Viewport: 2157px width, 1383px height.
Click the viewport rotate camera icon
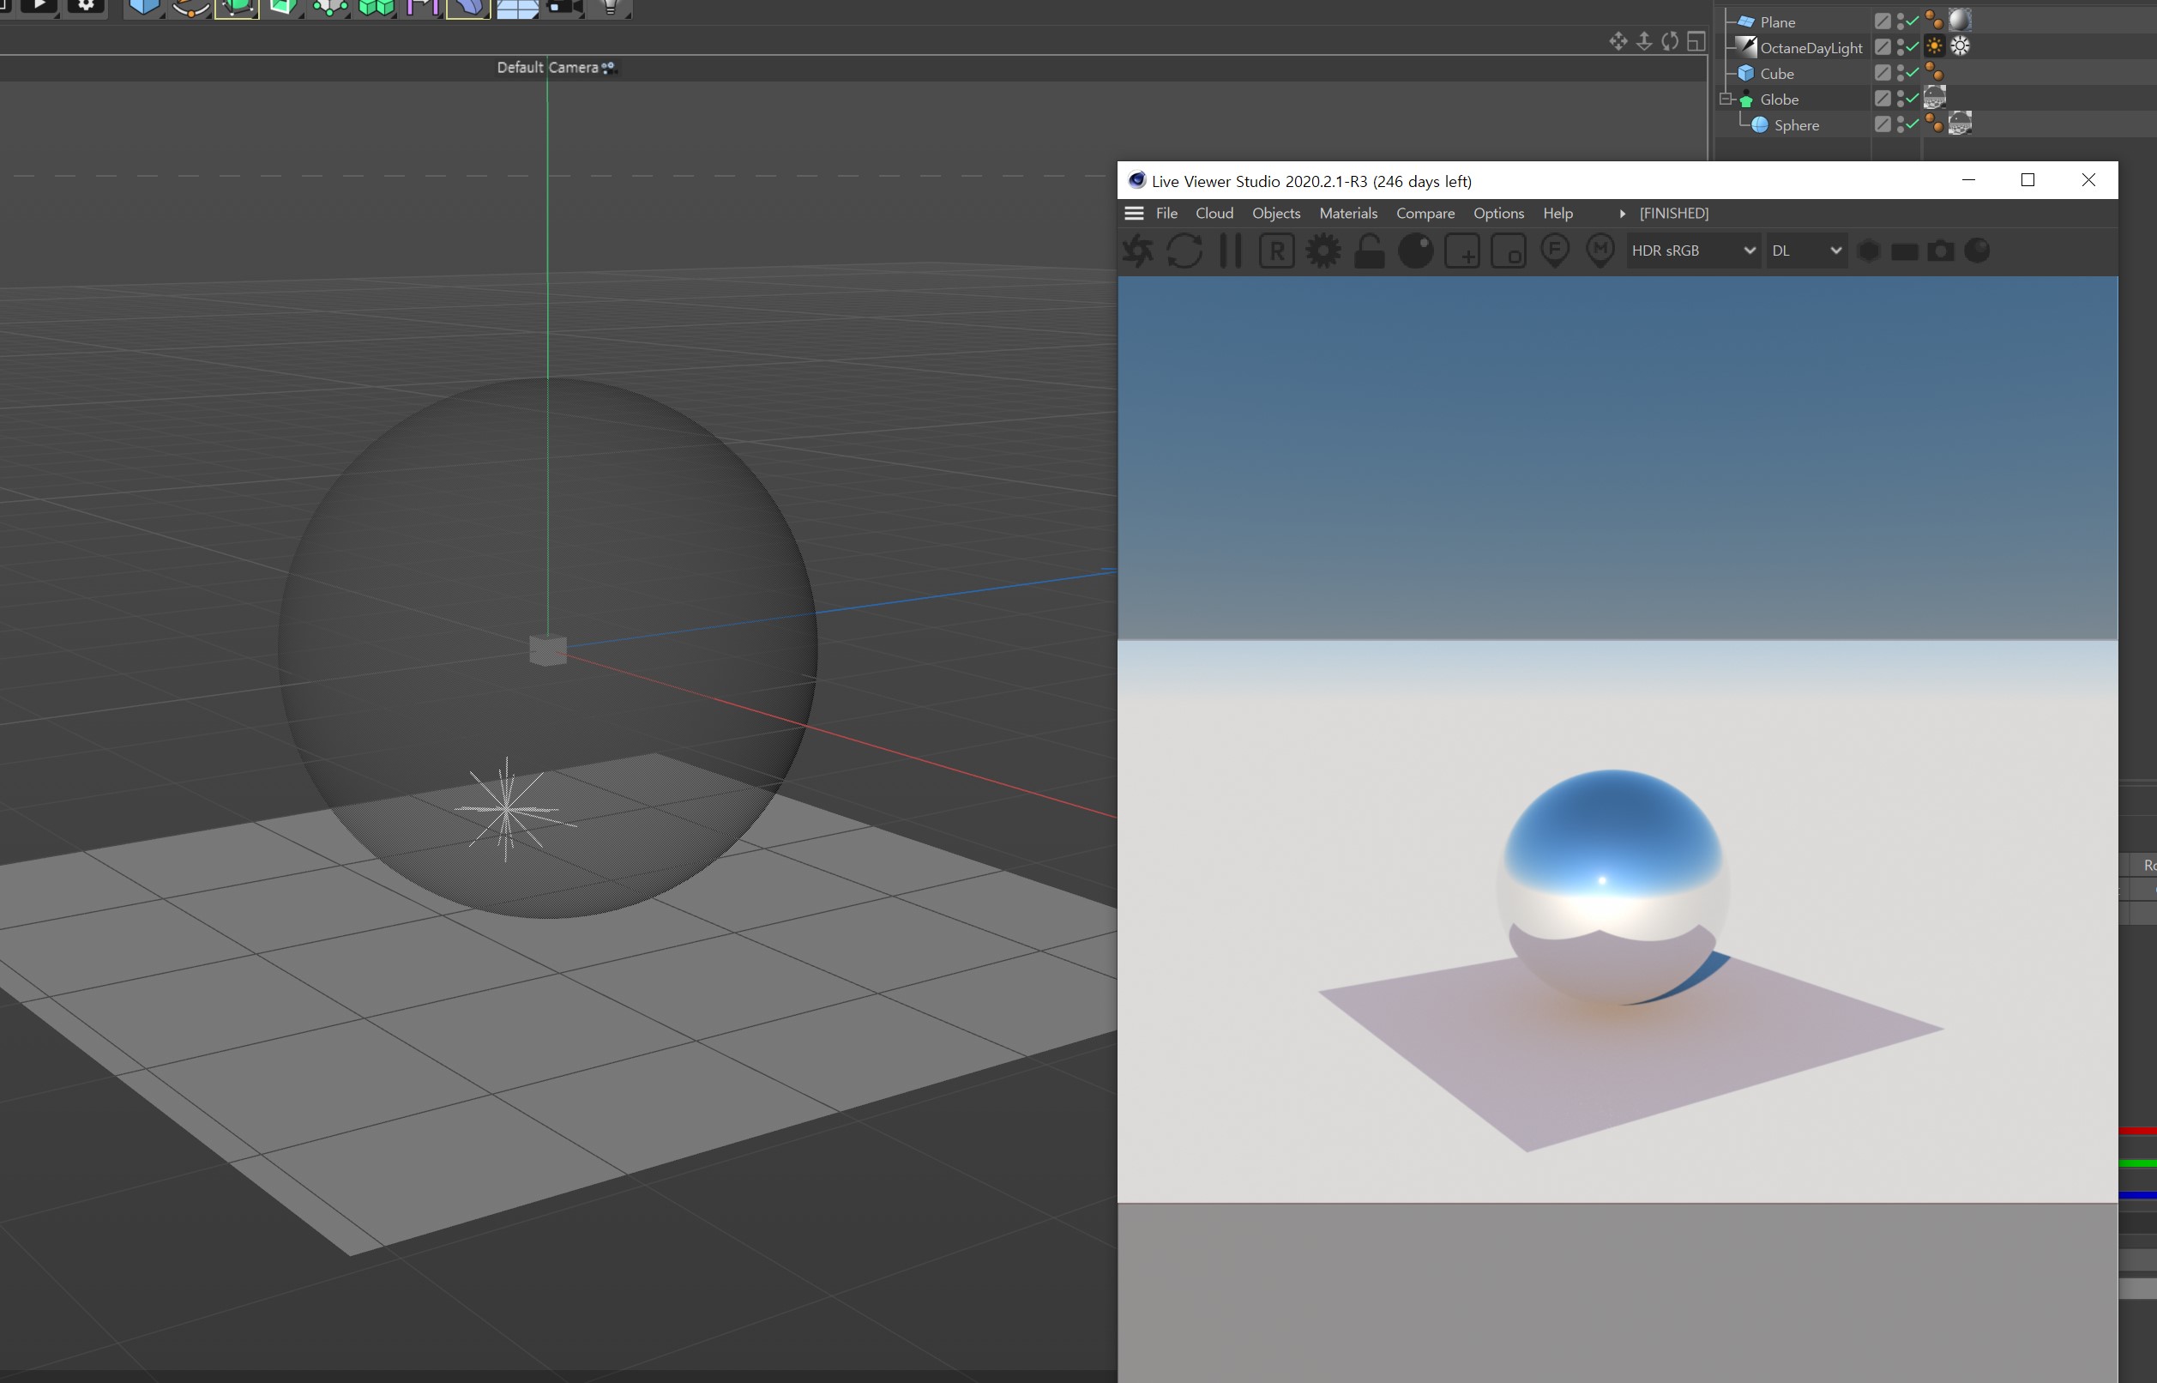click(x=1670, y=41)
